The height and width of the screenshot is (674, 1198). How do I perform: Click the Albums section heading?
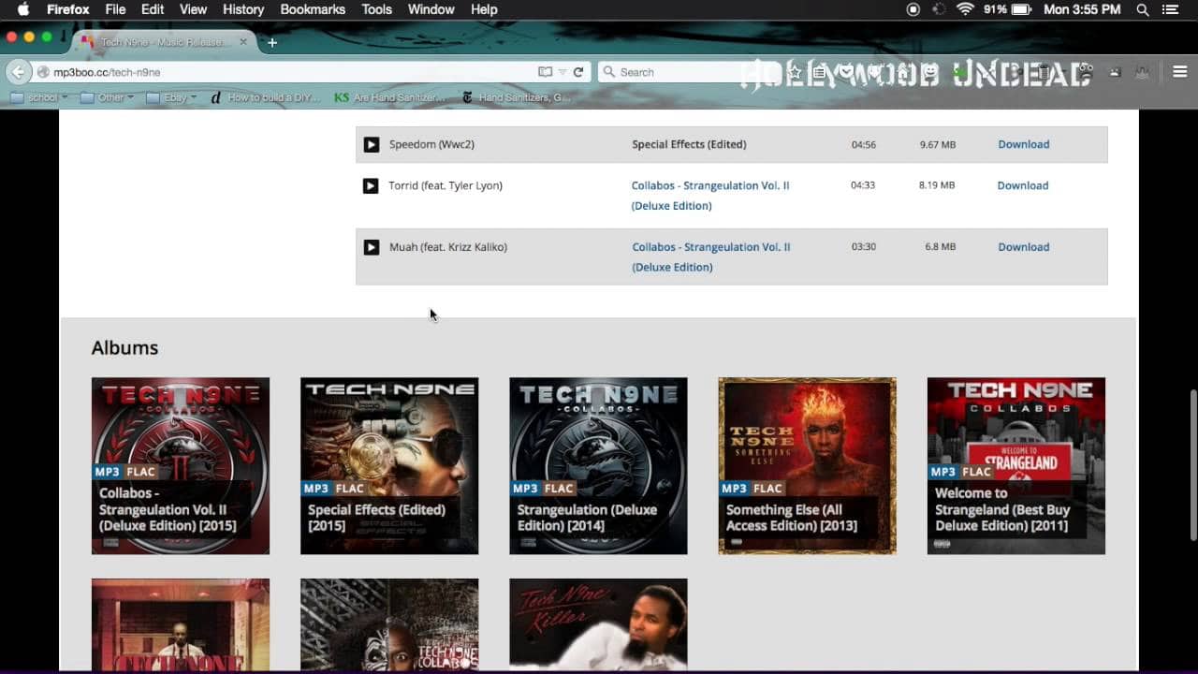[x=124, y=348]
